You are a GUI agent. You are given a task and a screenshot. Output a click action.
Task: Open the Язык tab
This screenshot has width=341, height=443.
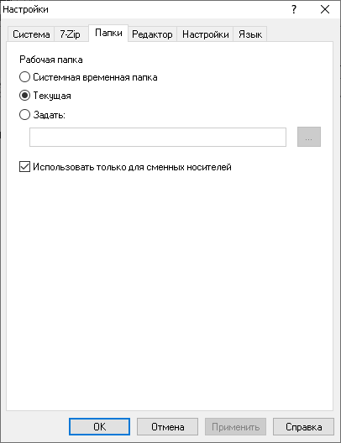[x=250, y=34]
